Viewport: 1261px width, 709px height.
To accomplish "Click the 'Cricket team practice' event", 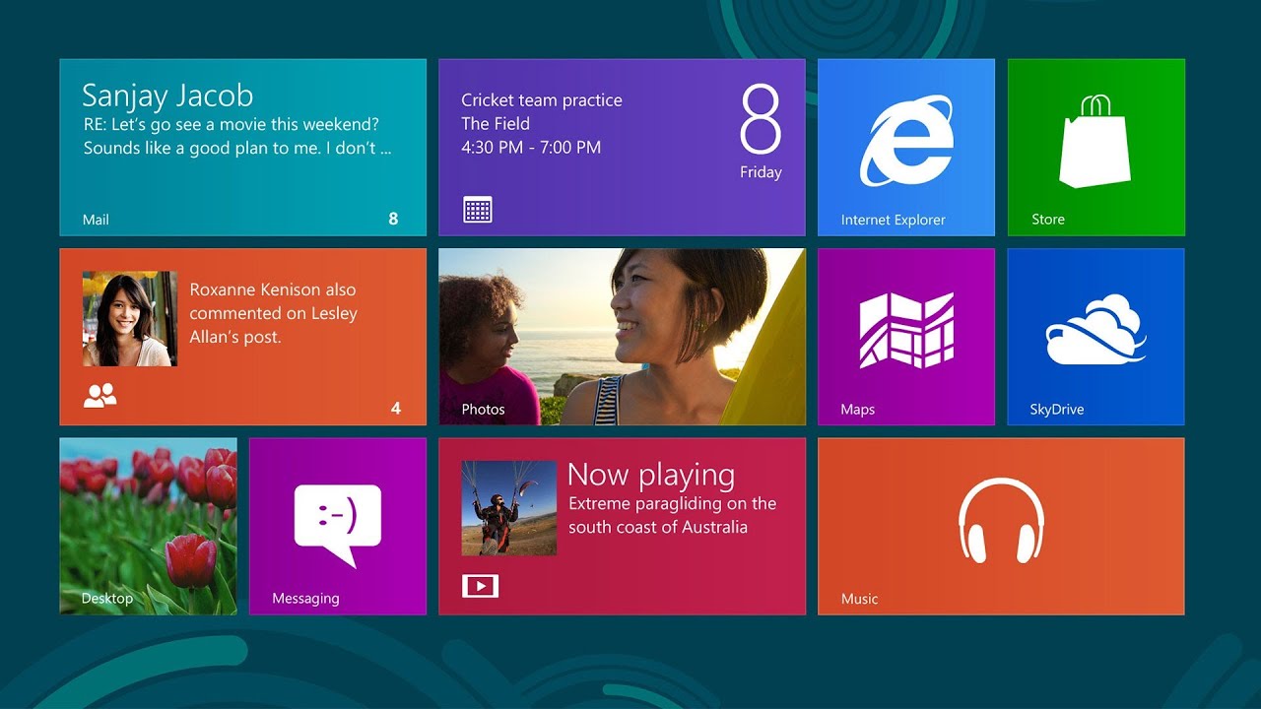I will point(542,100).
